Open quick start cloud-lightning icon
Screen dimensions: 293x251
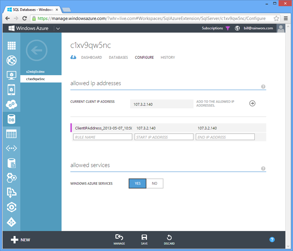click(73, 57)
